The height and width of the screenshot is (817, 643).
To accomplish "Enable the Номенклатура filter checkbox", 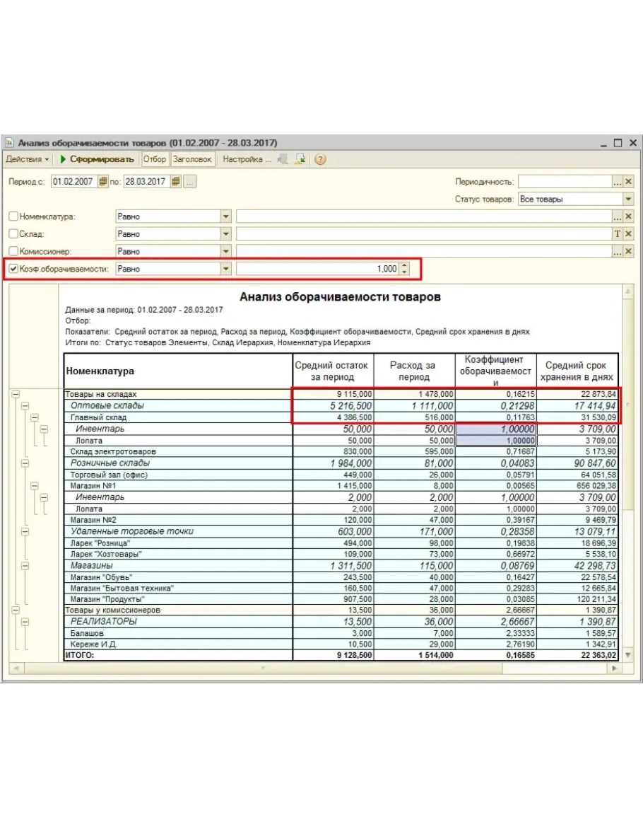I will [x=13, y=216].
